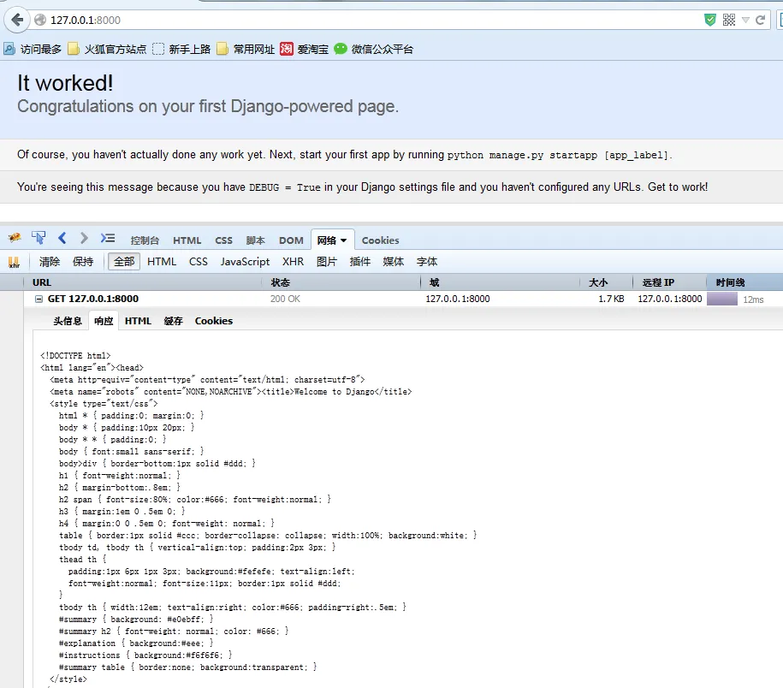Sort by the 时间线 column header
This screenshot has width=783, height=688.
pyautogui.click(x=744, y=282)
